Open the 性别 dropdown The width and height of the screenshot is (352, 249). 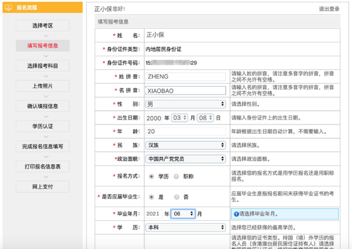(185, 104)
